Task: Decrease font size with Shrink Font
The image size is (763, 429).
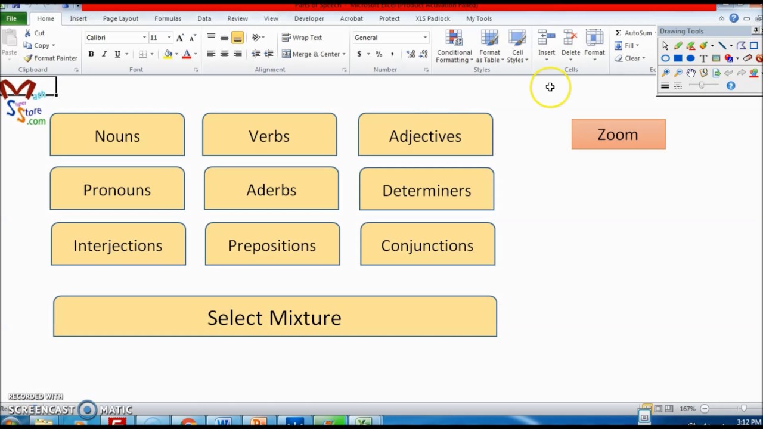Action: (x=193, y=38)
